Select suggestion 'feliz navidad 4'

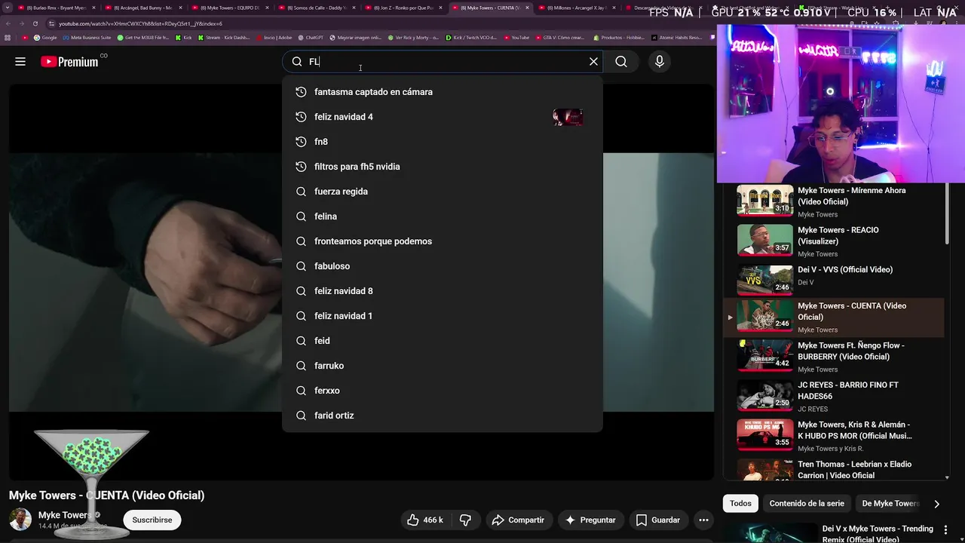coord(443,117)
